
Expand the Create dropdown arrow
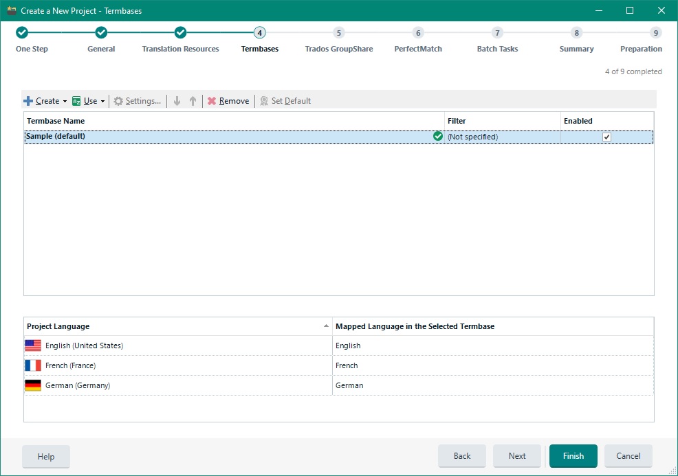click(65, 102)
